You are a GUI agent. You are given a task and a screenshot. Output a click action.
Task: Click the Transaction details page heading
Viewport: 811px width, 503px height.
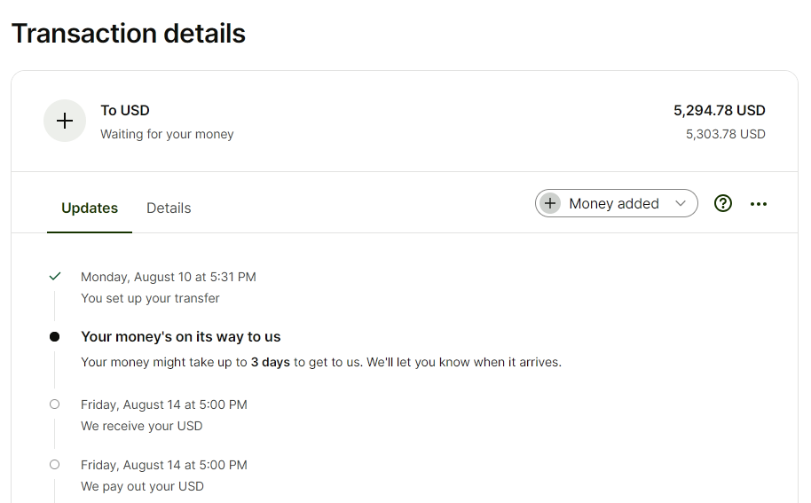(x=129, y=34)
